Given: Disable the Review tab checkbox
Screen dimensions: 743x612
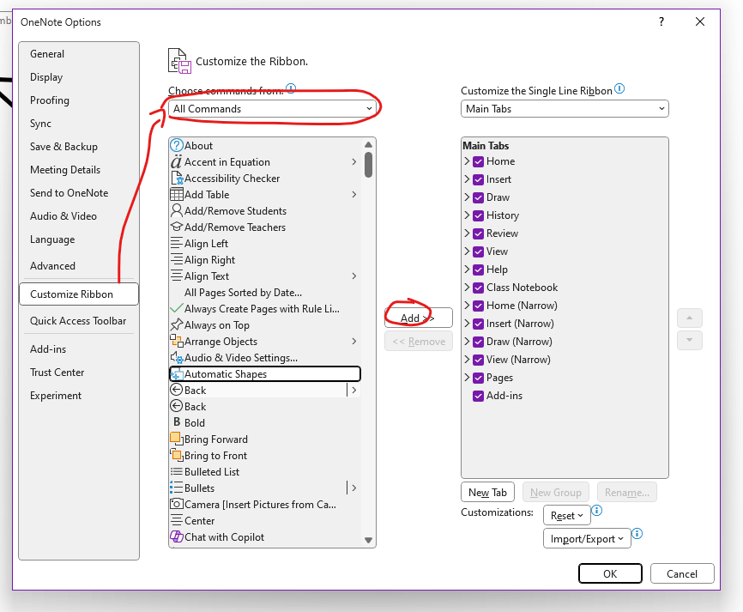Looking at the screenshot, I should [x=478, y=233].
